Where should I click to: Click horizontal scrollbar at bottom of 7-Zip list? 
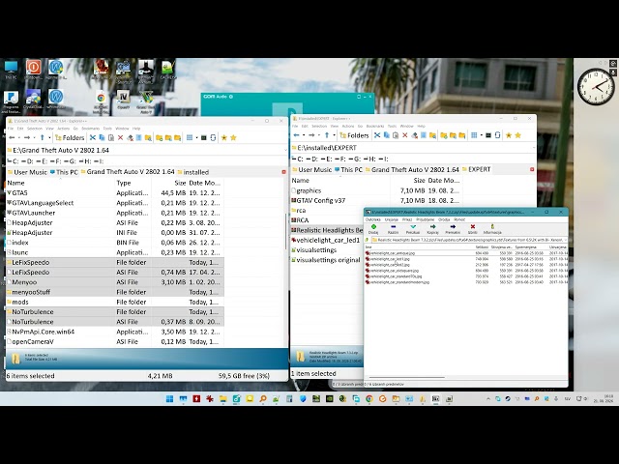(406, 378)
